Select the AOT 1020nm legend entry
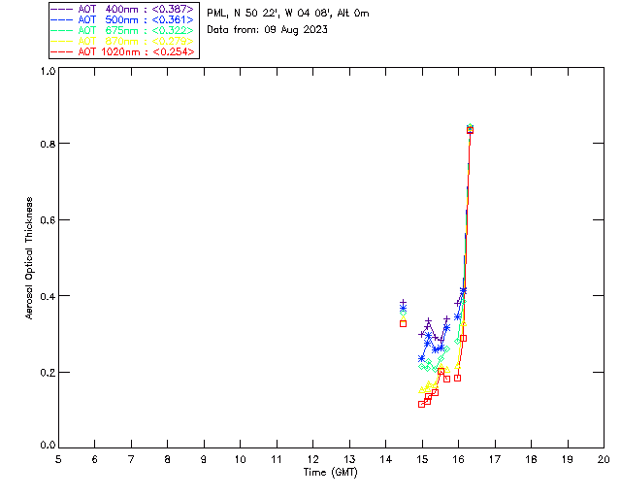Viewport: 621px width, 497px height. (x=122, y=51)
